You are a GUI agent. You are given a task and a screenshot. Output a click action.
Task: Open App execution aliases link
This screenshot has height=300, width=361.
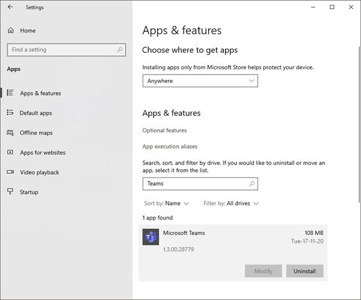coord(170,147)
